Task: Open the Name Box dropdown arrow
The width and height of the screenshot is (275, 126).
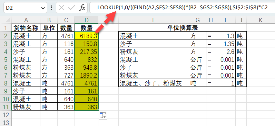Action: (x=43, y=8)
